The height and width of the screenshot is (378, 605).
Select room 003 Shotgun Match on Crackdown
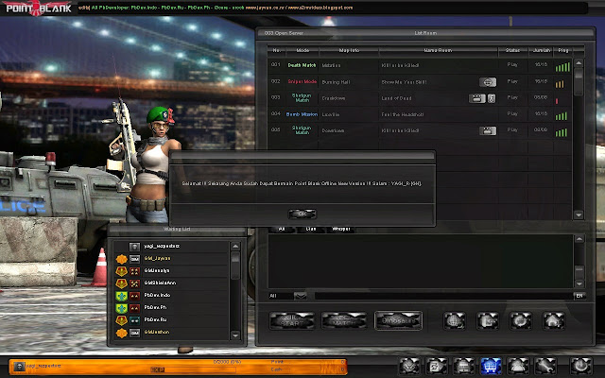tap(419, 98)
